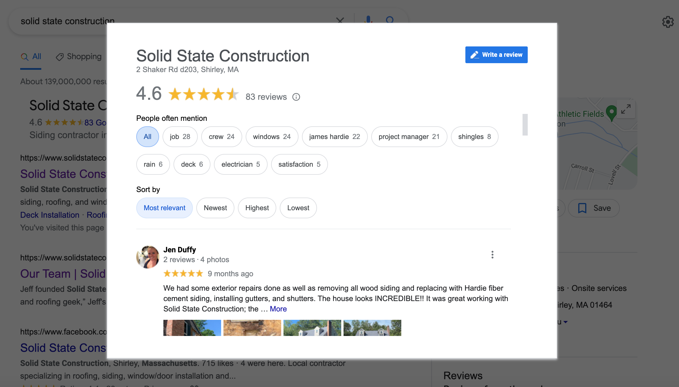
Task: Sort reviews by Lowest
Action: coord(298,208)
